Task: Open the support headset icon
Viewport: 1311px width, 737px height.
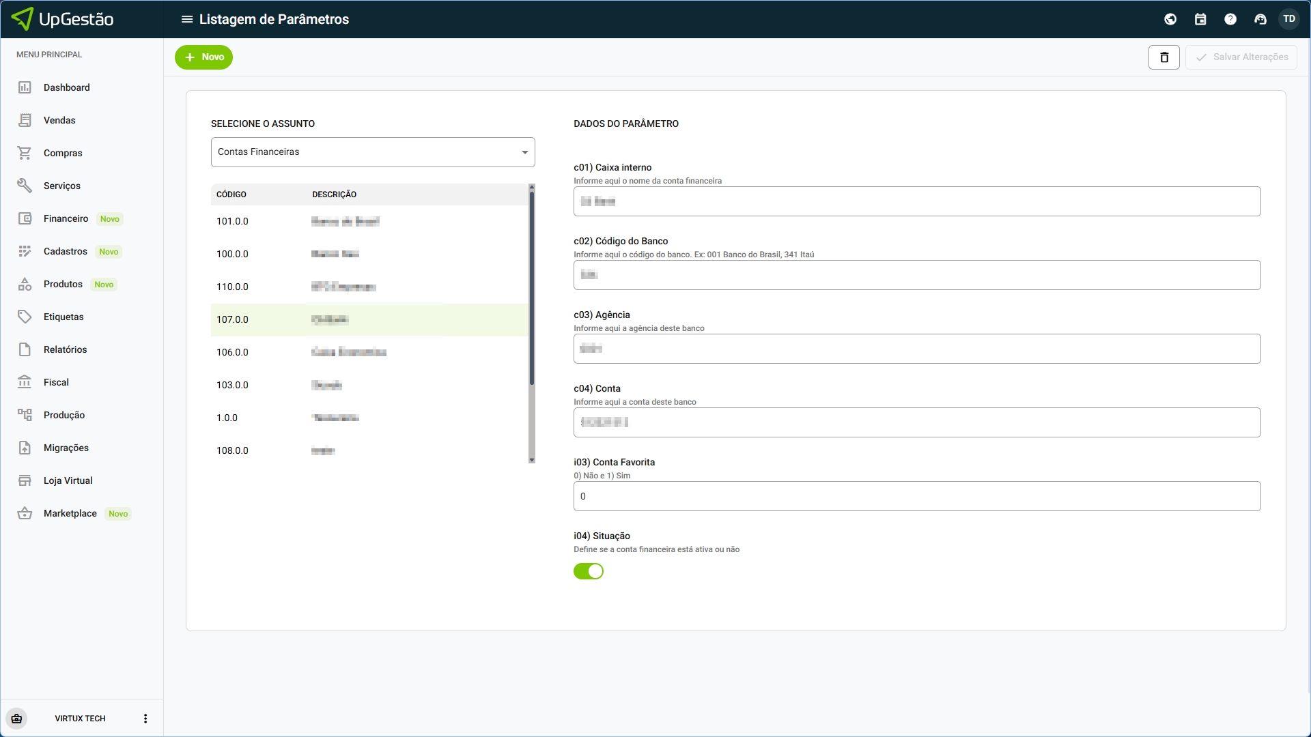Action: [x=1260, y=19]
